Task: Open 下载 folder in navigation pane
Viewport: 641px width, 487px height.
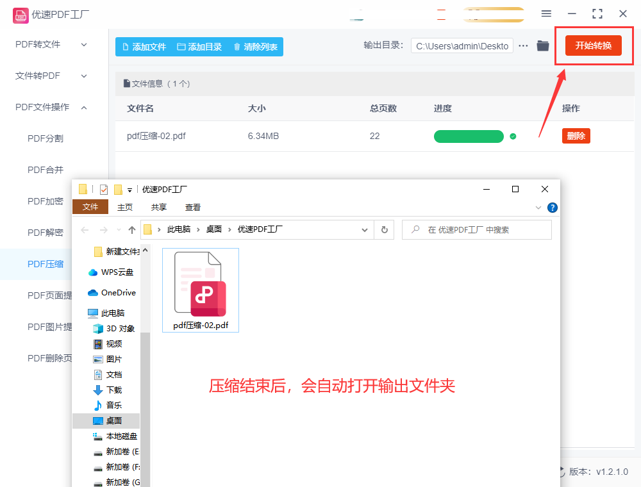Action: (x=108, y=390)
